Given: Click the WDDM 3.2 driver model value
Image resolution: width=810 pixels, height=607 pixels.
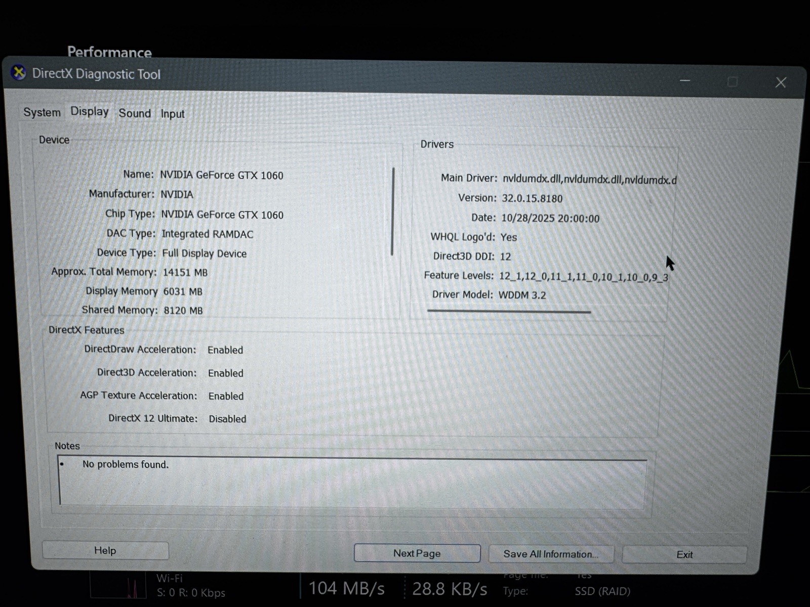Looking at the screenshot, I should coord(522,295).
